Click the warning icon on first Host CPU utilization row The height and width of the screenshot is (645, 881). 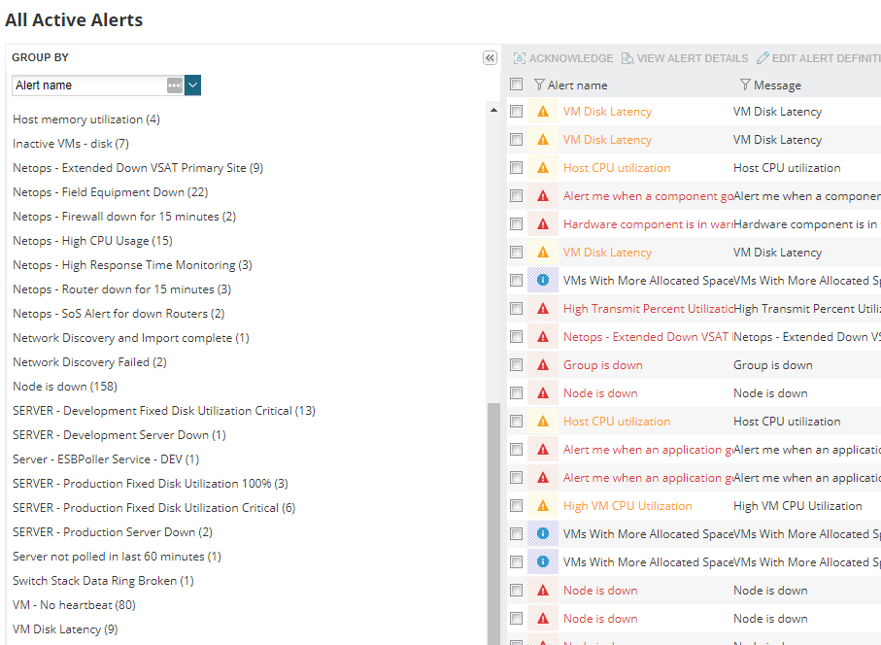click(543, 167)
